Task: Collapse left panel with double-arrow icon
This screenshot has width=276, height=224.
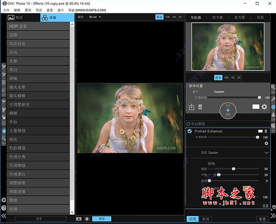Action: tap(4, 215)
